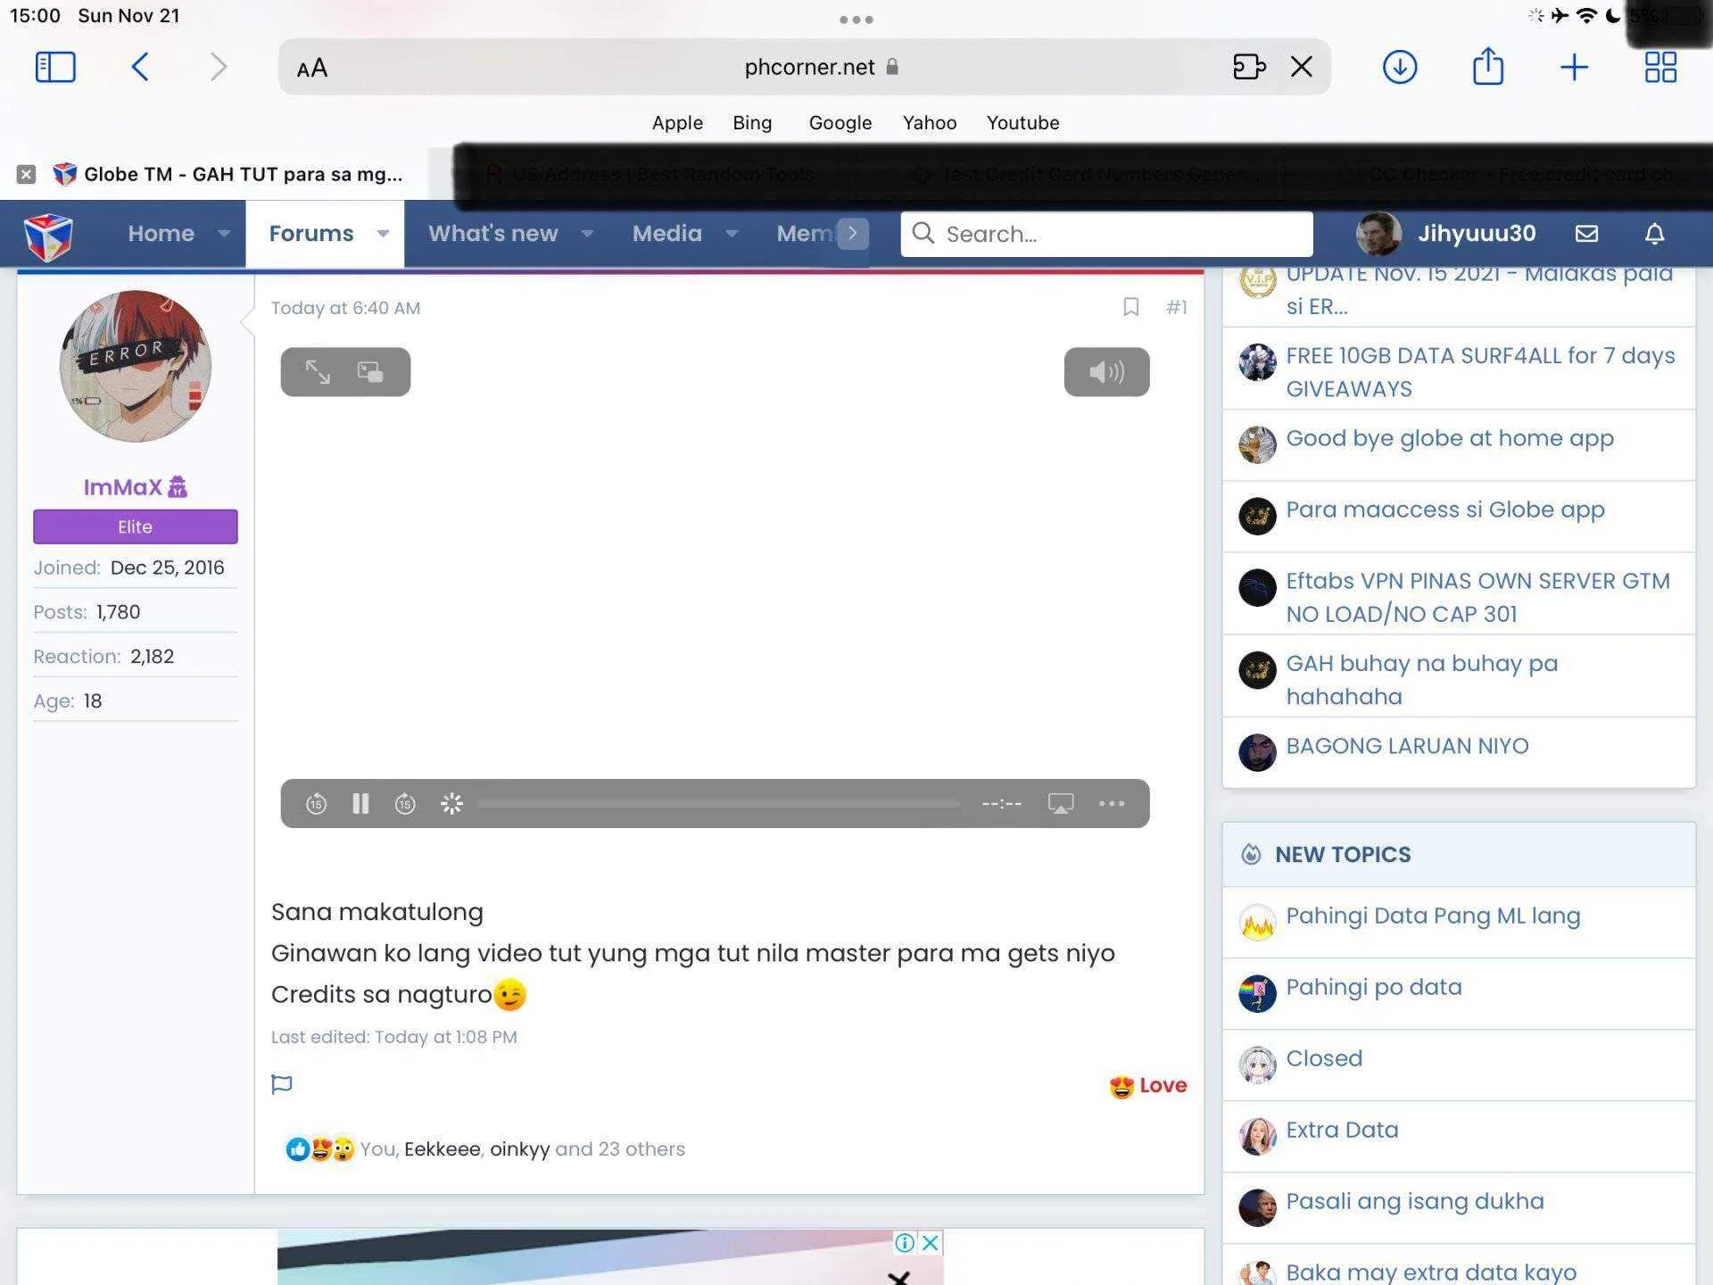Go forward to next page

click(x=219, y=67)
